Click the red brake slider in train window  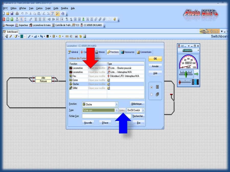180,82
